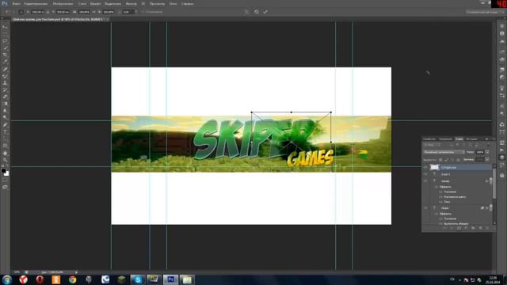Image resolution: width=507 pixels, height=285 pixels.
Task: Select the Clone Stamp tool
Action: point(5,82)
